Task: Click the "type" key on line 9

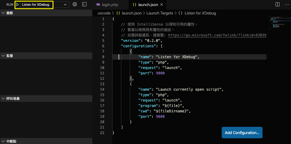Action: coord(145,62)
